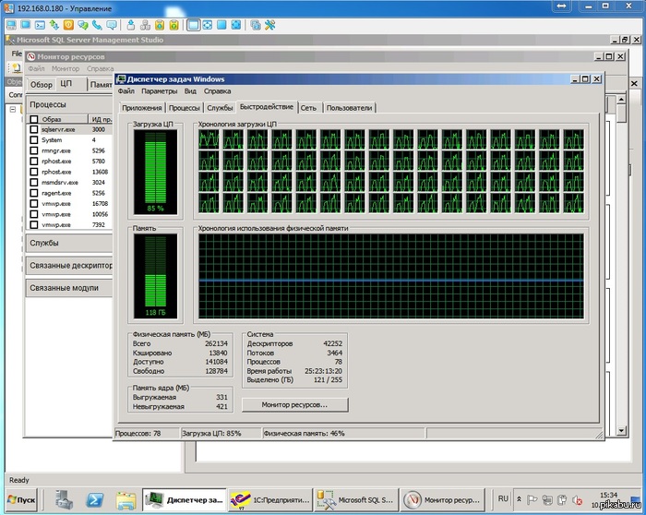Viewport: 646px width, 515px height.
Task: Open the Вид menu in Task Manager
Action: coord(190,91)
